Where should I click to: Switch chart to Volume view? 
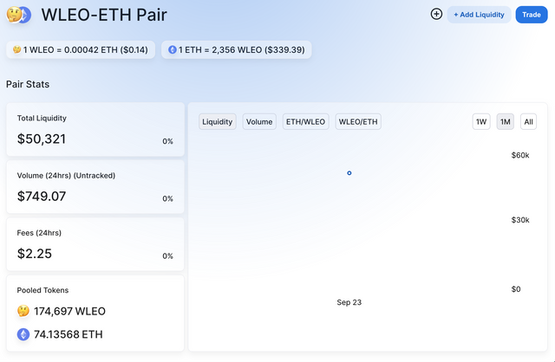[x=259, y=121]
